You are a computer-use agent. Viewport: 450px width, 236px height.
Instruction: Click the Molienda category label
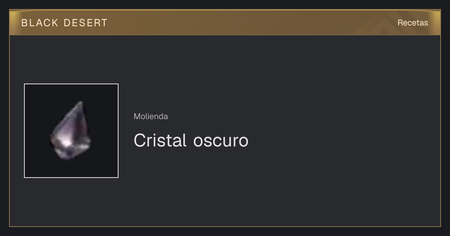point(151,117)
